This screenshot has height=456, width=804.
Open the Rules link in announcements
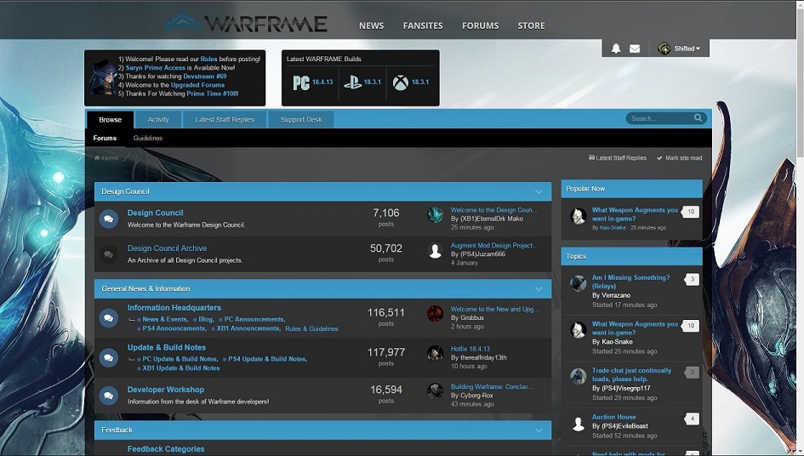coord(208,59)
